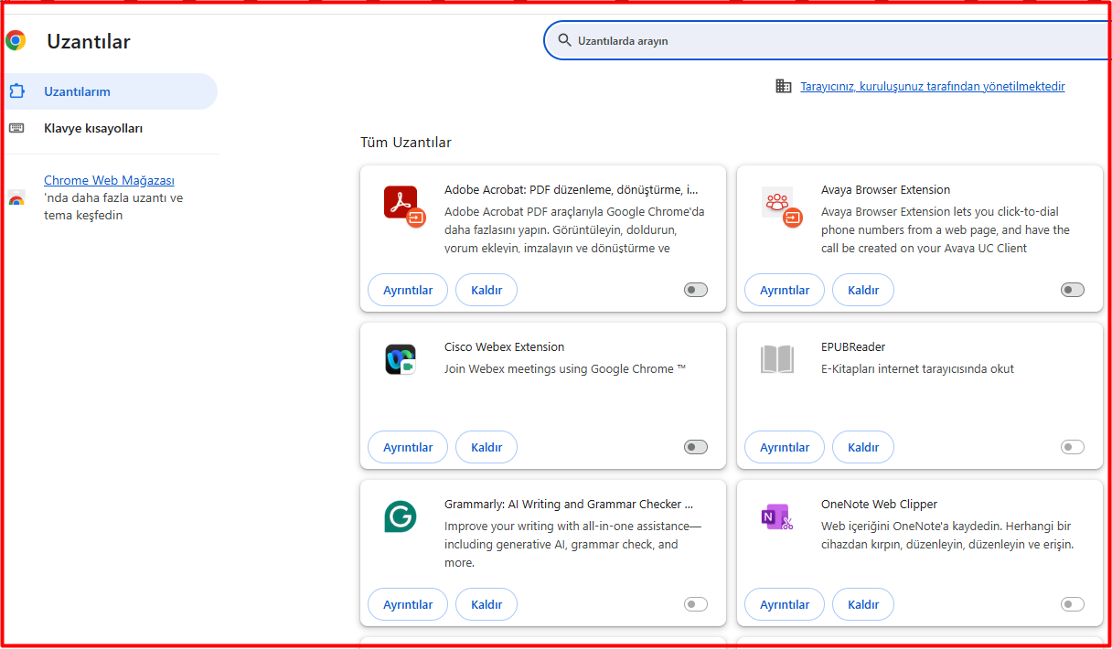Toggle the Avaya Browser Extension switch

tap(1073, 290)
